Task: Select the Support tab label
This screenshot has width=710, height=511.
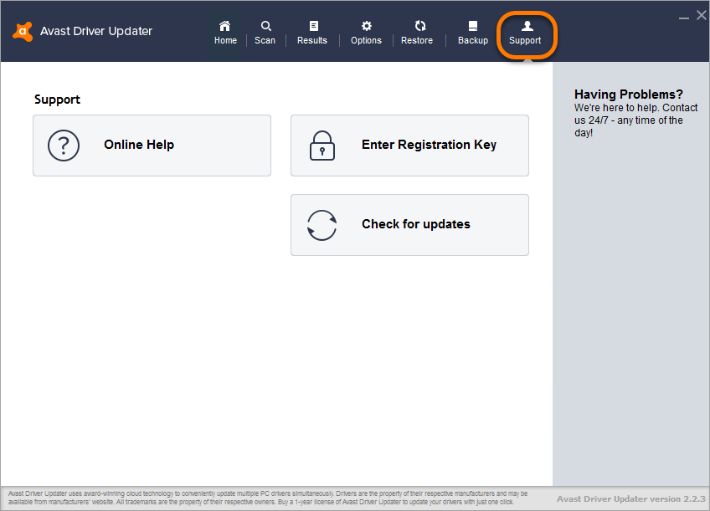Action: (x=525, y=40)
